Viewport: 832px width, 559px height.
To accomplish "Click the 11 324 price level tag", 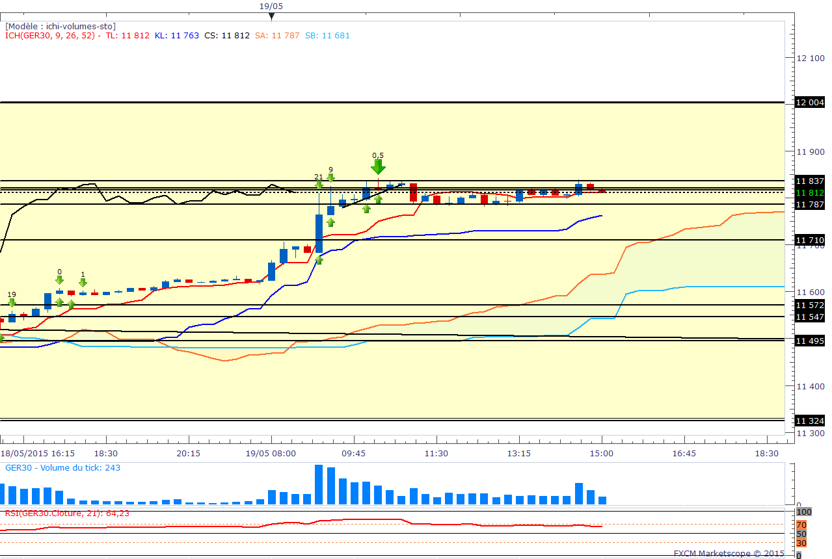I will tap(810, 421).
